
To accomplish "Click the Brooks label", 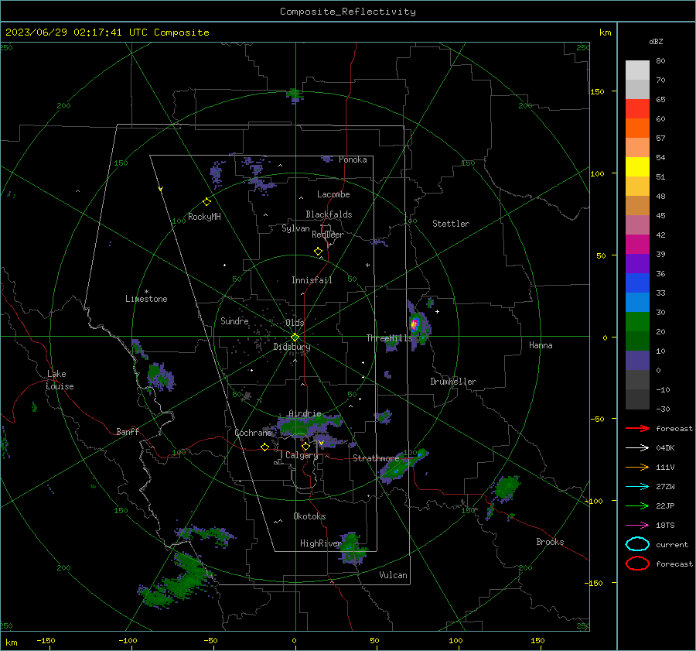I will (x=550, y=542).
